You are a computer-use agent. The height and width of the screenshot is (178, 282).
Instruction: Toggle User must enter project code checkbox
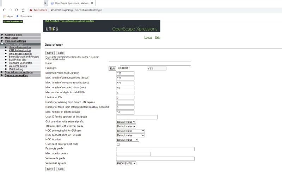[118, 144]
